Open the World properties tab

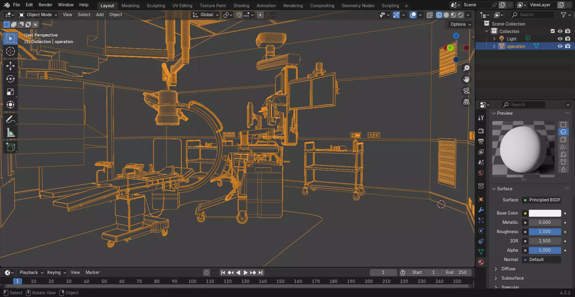481,173
